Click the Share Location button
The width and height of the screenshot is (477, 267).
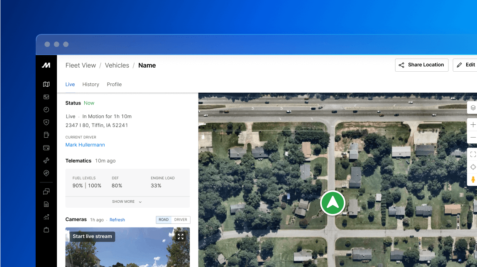tap(421, 65)
